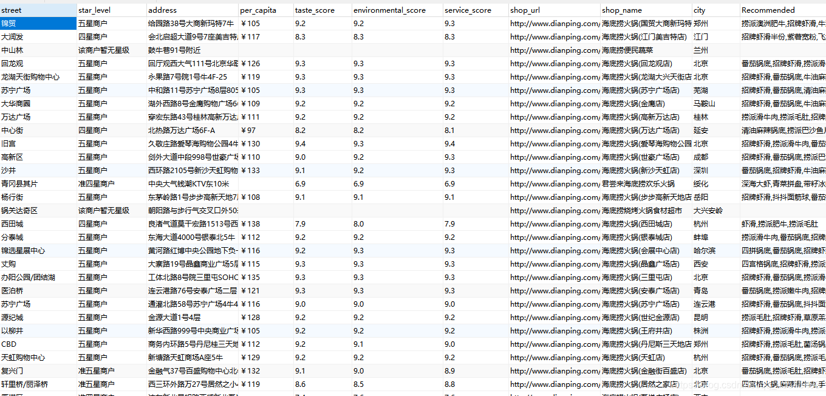Viewport: 826px width, 396px height.
Task: Select the street cell 大润发
Action: click(38, 36)
